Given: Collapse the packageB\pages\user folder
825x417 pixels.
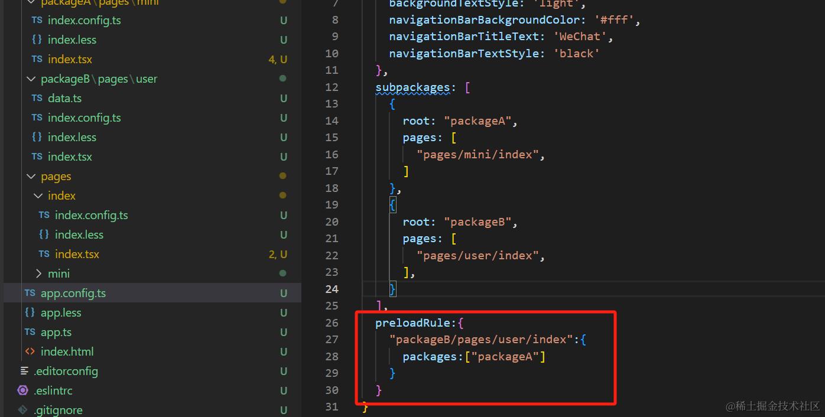Looking at the screenshot, I should (31, 79).
